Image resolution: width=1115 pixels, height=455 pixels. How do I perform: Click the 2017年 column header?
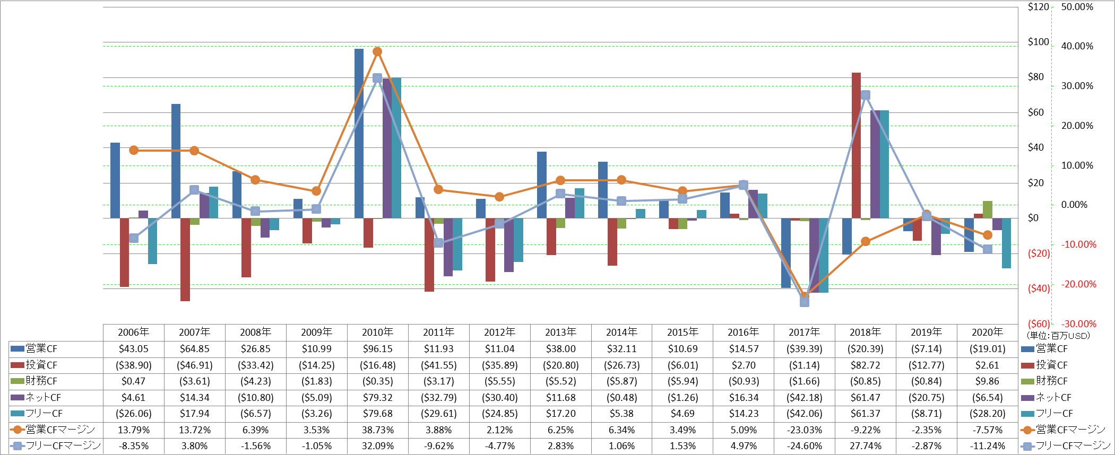[804, 332]
